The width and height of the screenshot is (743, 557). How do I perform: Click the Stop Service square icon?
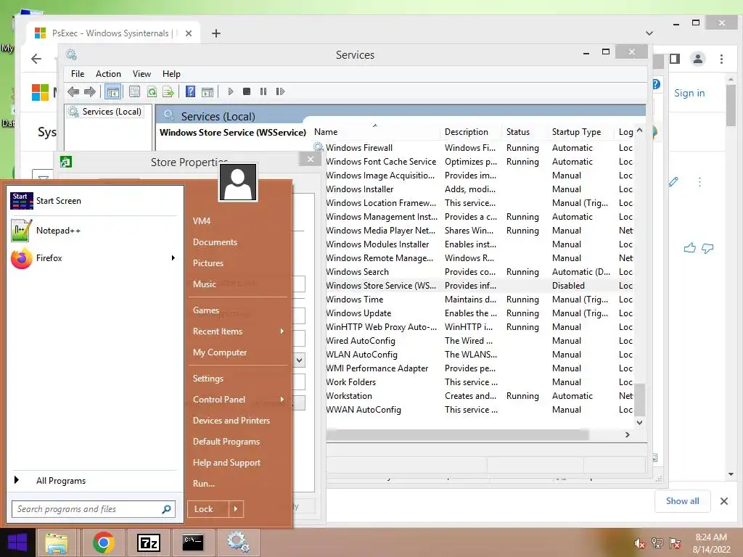tap(247, 91)
